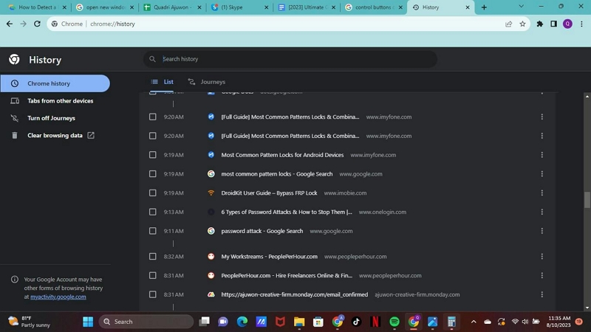This screenshot has height=332, width=591.
Task: Go back using the browser back arrow
Action: pos(10,24)
